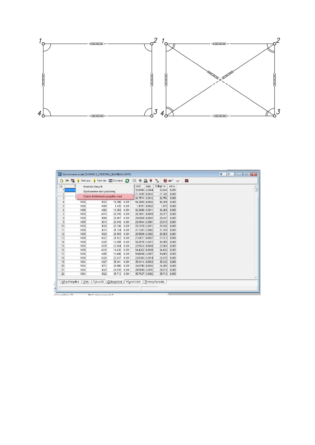Click the green refresh arrows icon
The height and width of the screenshot is (445, 315).
pos(127,180)
